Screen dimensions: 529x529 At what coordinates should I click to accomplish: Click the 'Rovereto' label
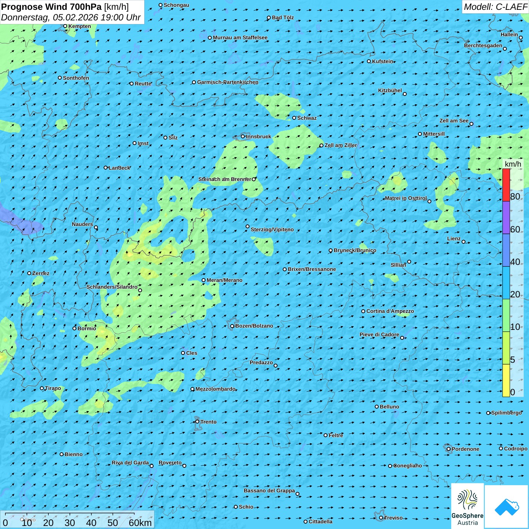(170, 462)
